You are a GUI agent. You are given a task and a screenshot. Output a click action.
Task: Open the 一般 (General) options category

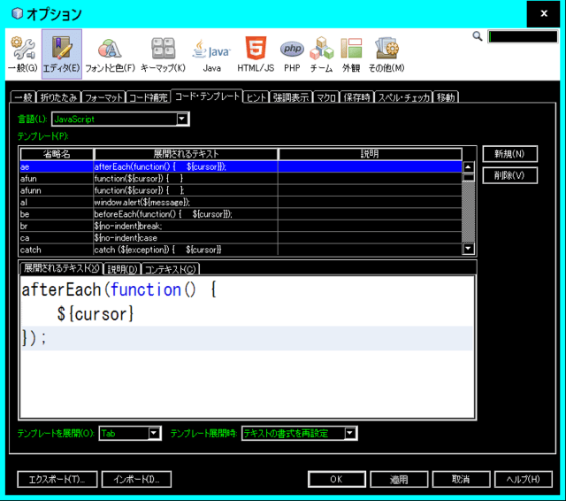click(22, 53)
